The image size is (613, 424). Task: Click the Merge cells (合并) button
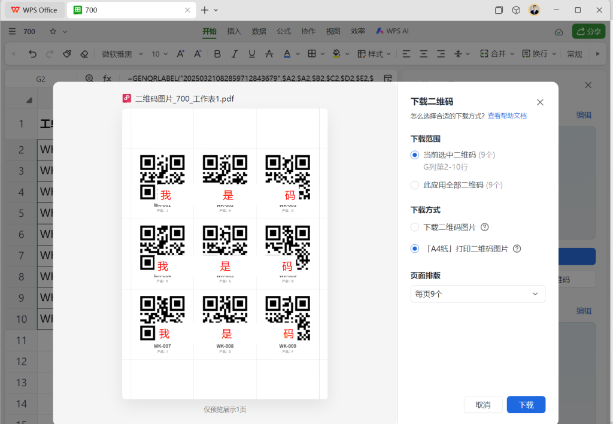point(493,54)
